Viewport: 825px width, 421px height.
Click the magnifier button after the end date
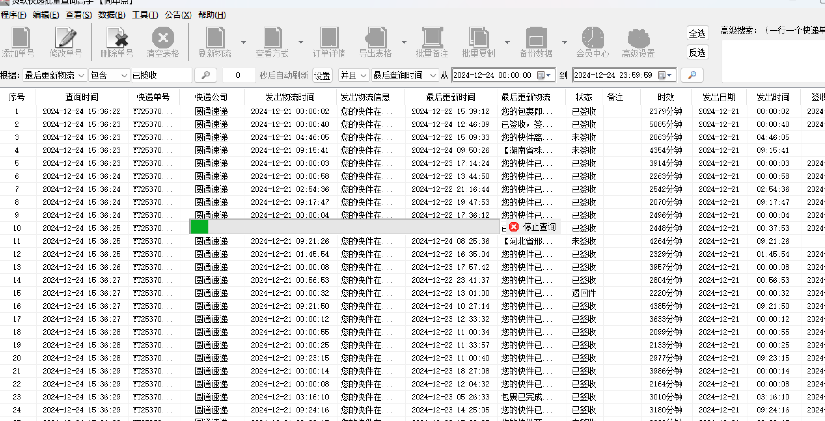(x=692, y=75)
